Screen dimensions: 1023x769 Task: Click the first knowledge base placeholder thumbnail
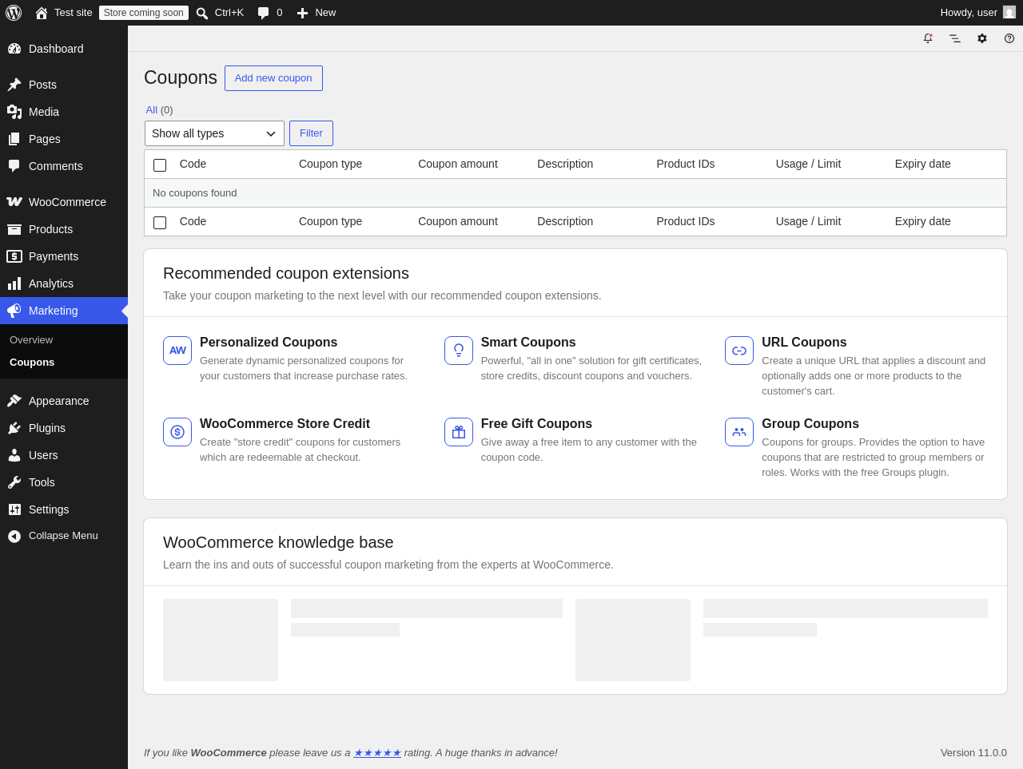coord(221,640)
